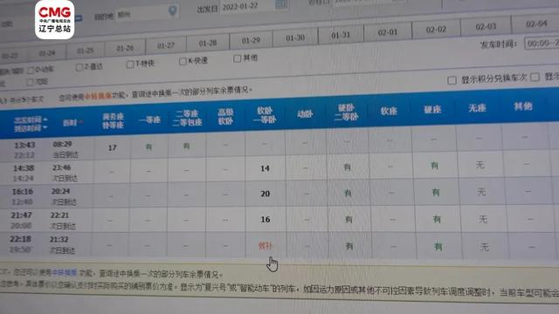Click 17 business seats for 13:43 train

113,147
